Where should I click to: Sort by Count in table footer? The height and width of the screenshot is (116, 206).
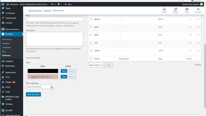[189, 59]
